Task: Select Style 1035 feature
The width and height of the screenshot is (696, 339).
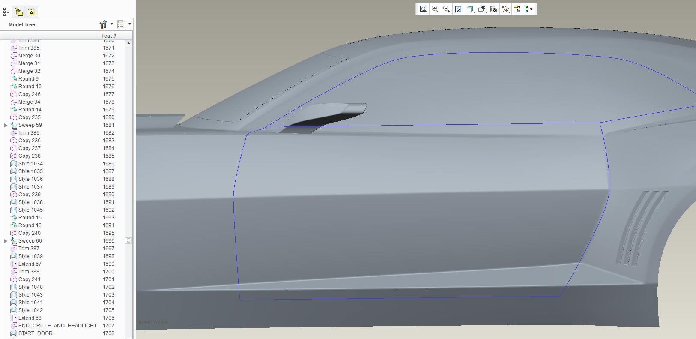Action: coord(30,171)
